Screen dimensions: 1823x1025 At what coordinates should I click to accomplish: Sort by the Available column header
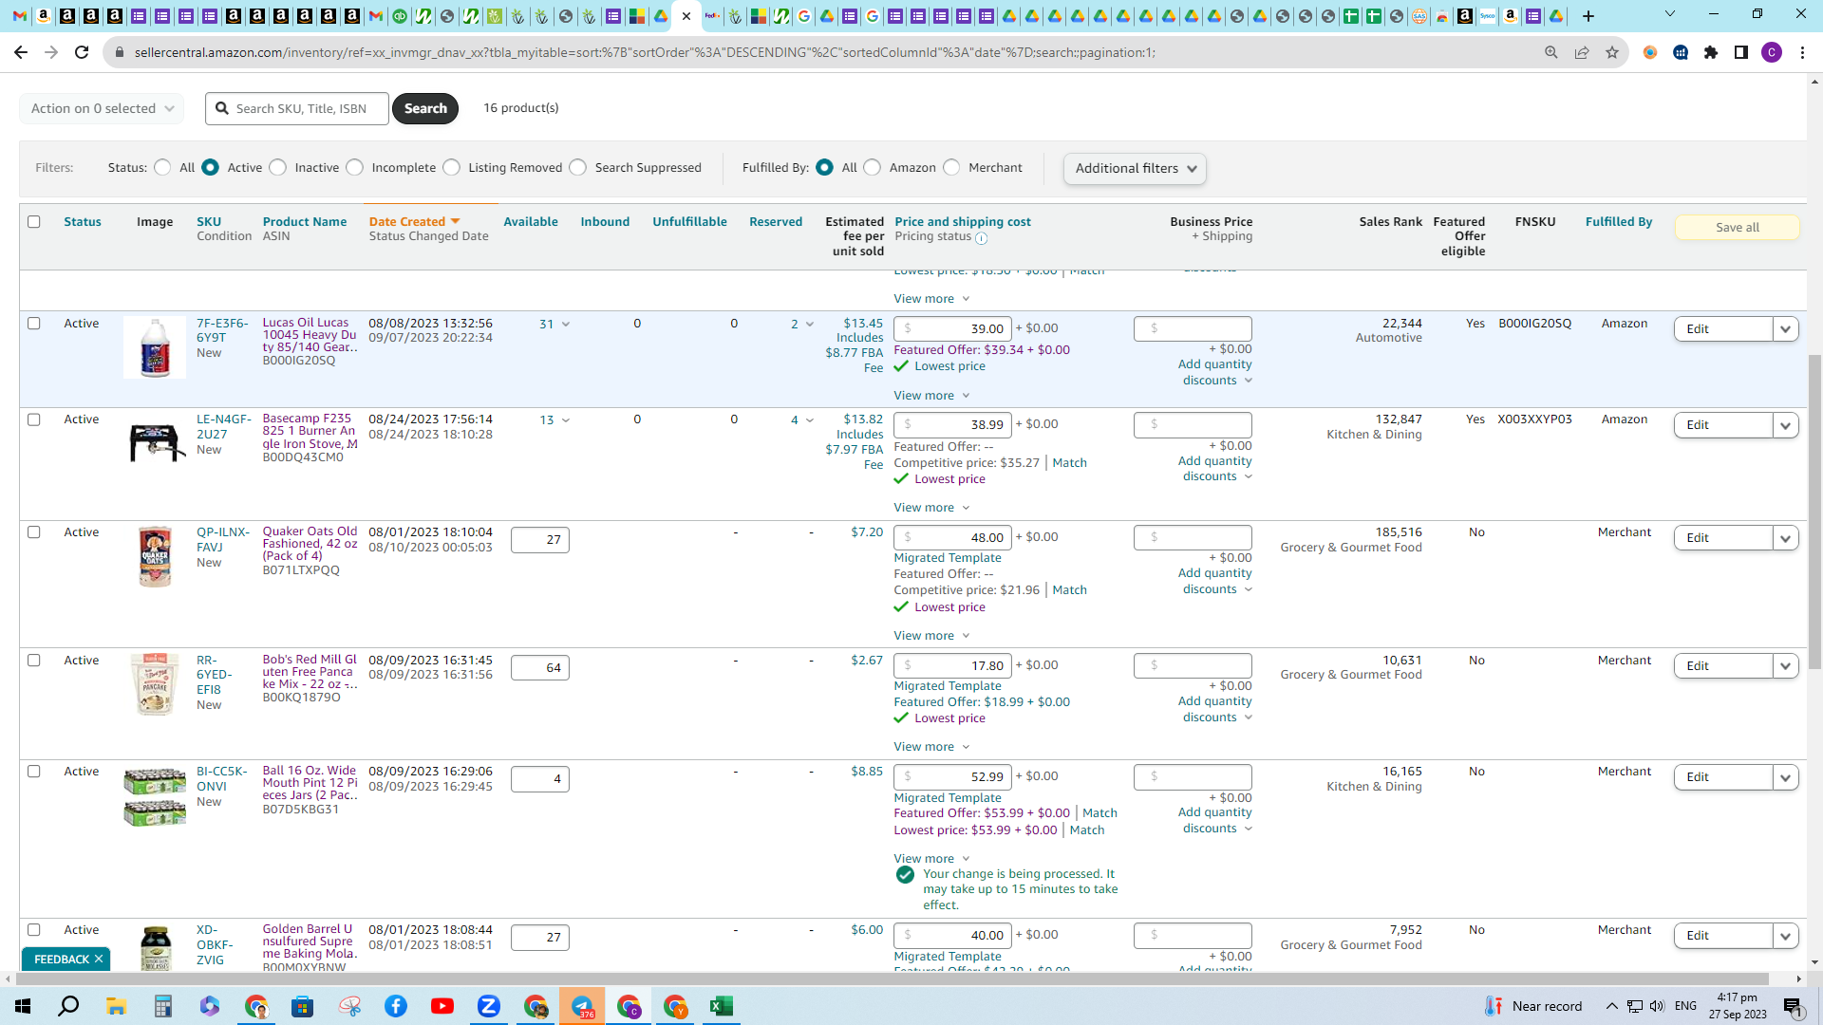531,222
